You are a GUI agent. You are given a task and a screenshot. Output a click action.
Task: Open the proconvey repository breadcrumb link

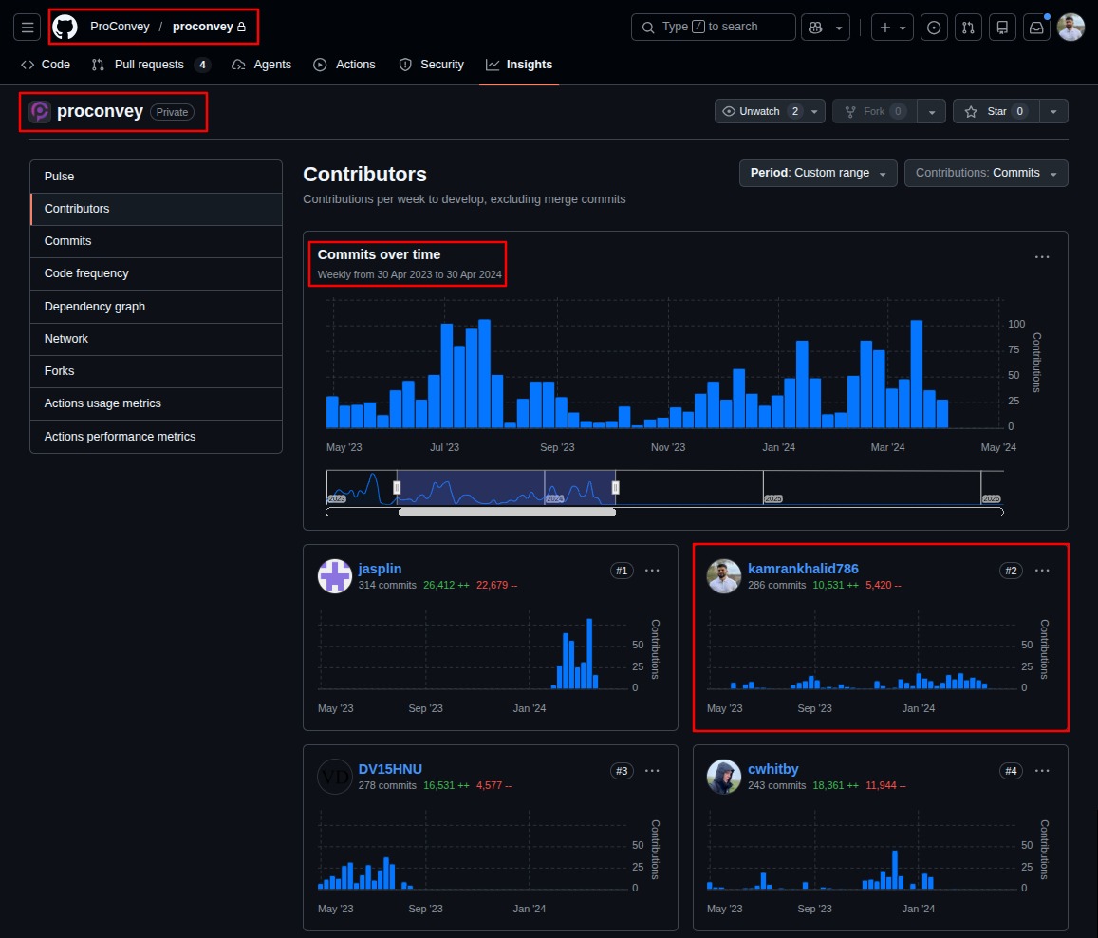pos(203,27)
